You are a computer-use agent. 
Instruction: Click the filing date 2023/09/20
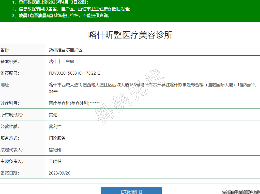pos(59,173)
